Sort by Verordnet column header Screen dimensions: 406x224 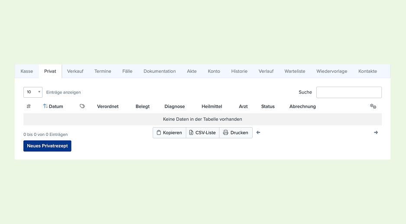coord(108,106)
